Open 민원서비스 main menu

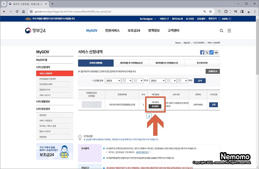[x=113, y=30]
